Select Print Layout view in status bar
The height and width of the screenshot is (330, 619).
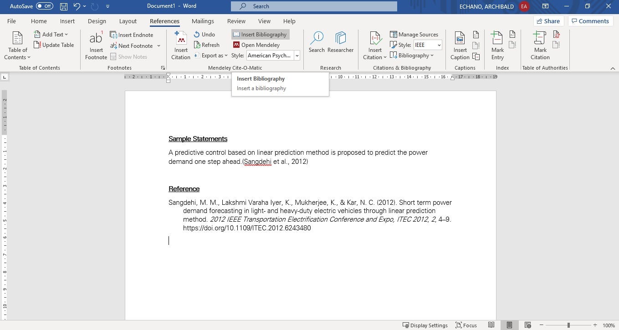click(509, 325)
